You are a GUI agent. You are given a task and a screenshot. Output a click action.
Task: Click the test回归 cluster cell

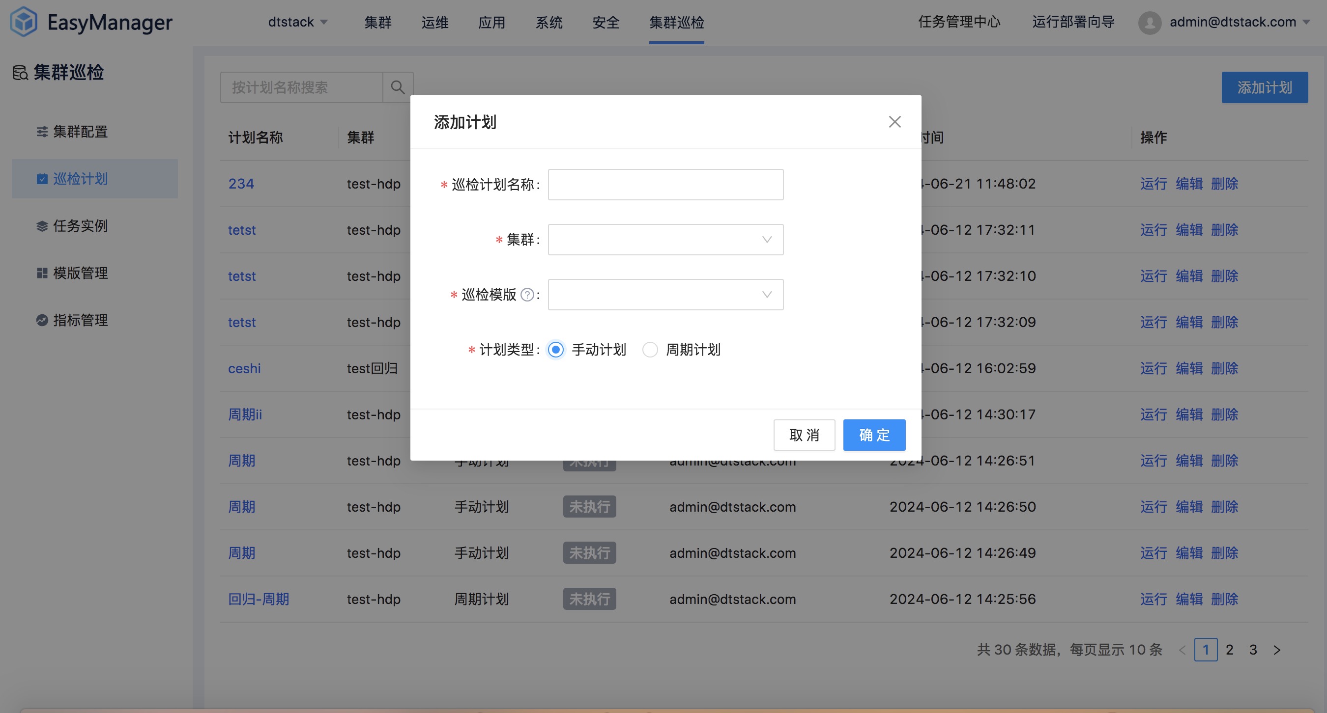pos(373,369)
